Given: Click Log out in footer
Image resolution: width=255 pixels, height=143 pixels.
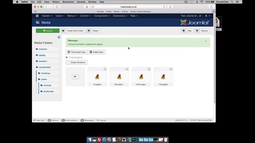Looking at the screenshot, I should 101,120.
